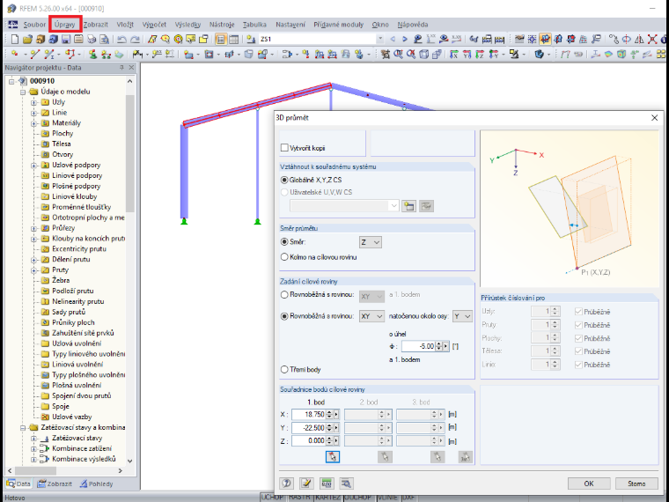Create new user coordinate system icon
The width and height of the screenshot is (669, 502).
coord(408,206)
